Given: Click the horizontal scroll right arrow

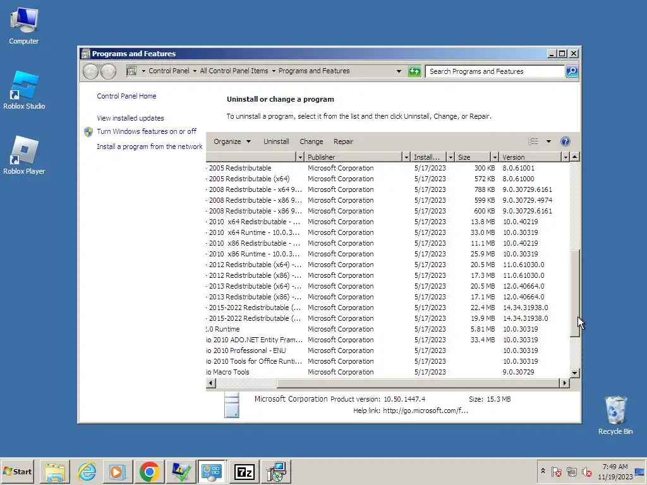Looking at the screenshot, I should coord(564,383).
